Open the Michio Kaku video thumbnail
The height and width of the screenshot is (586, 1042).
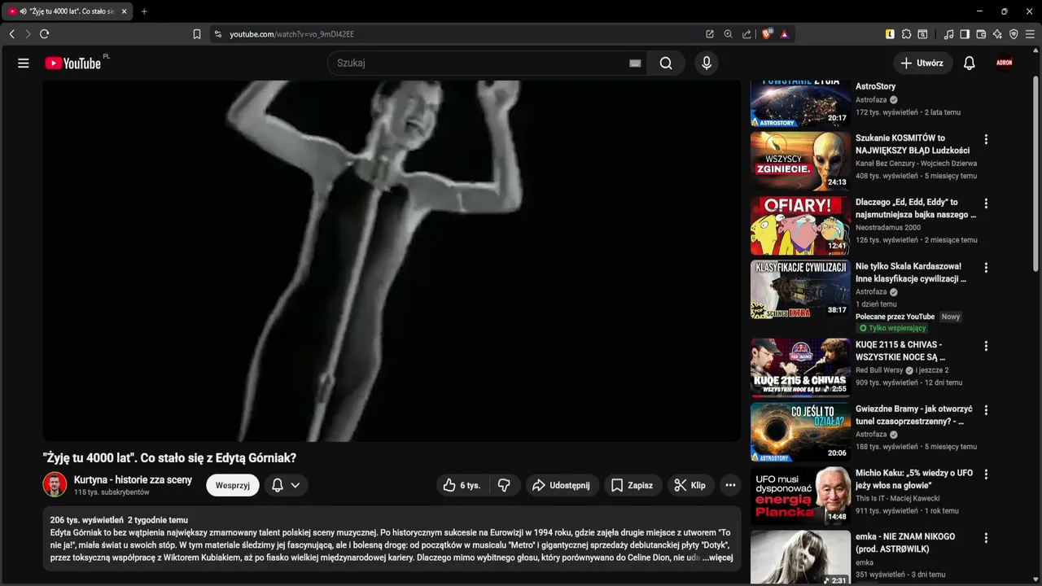click(x=800, y=496)
